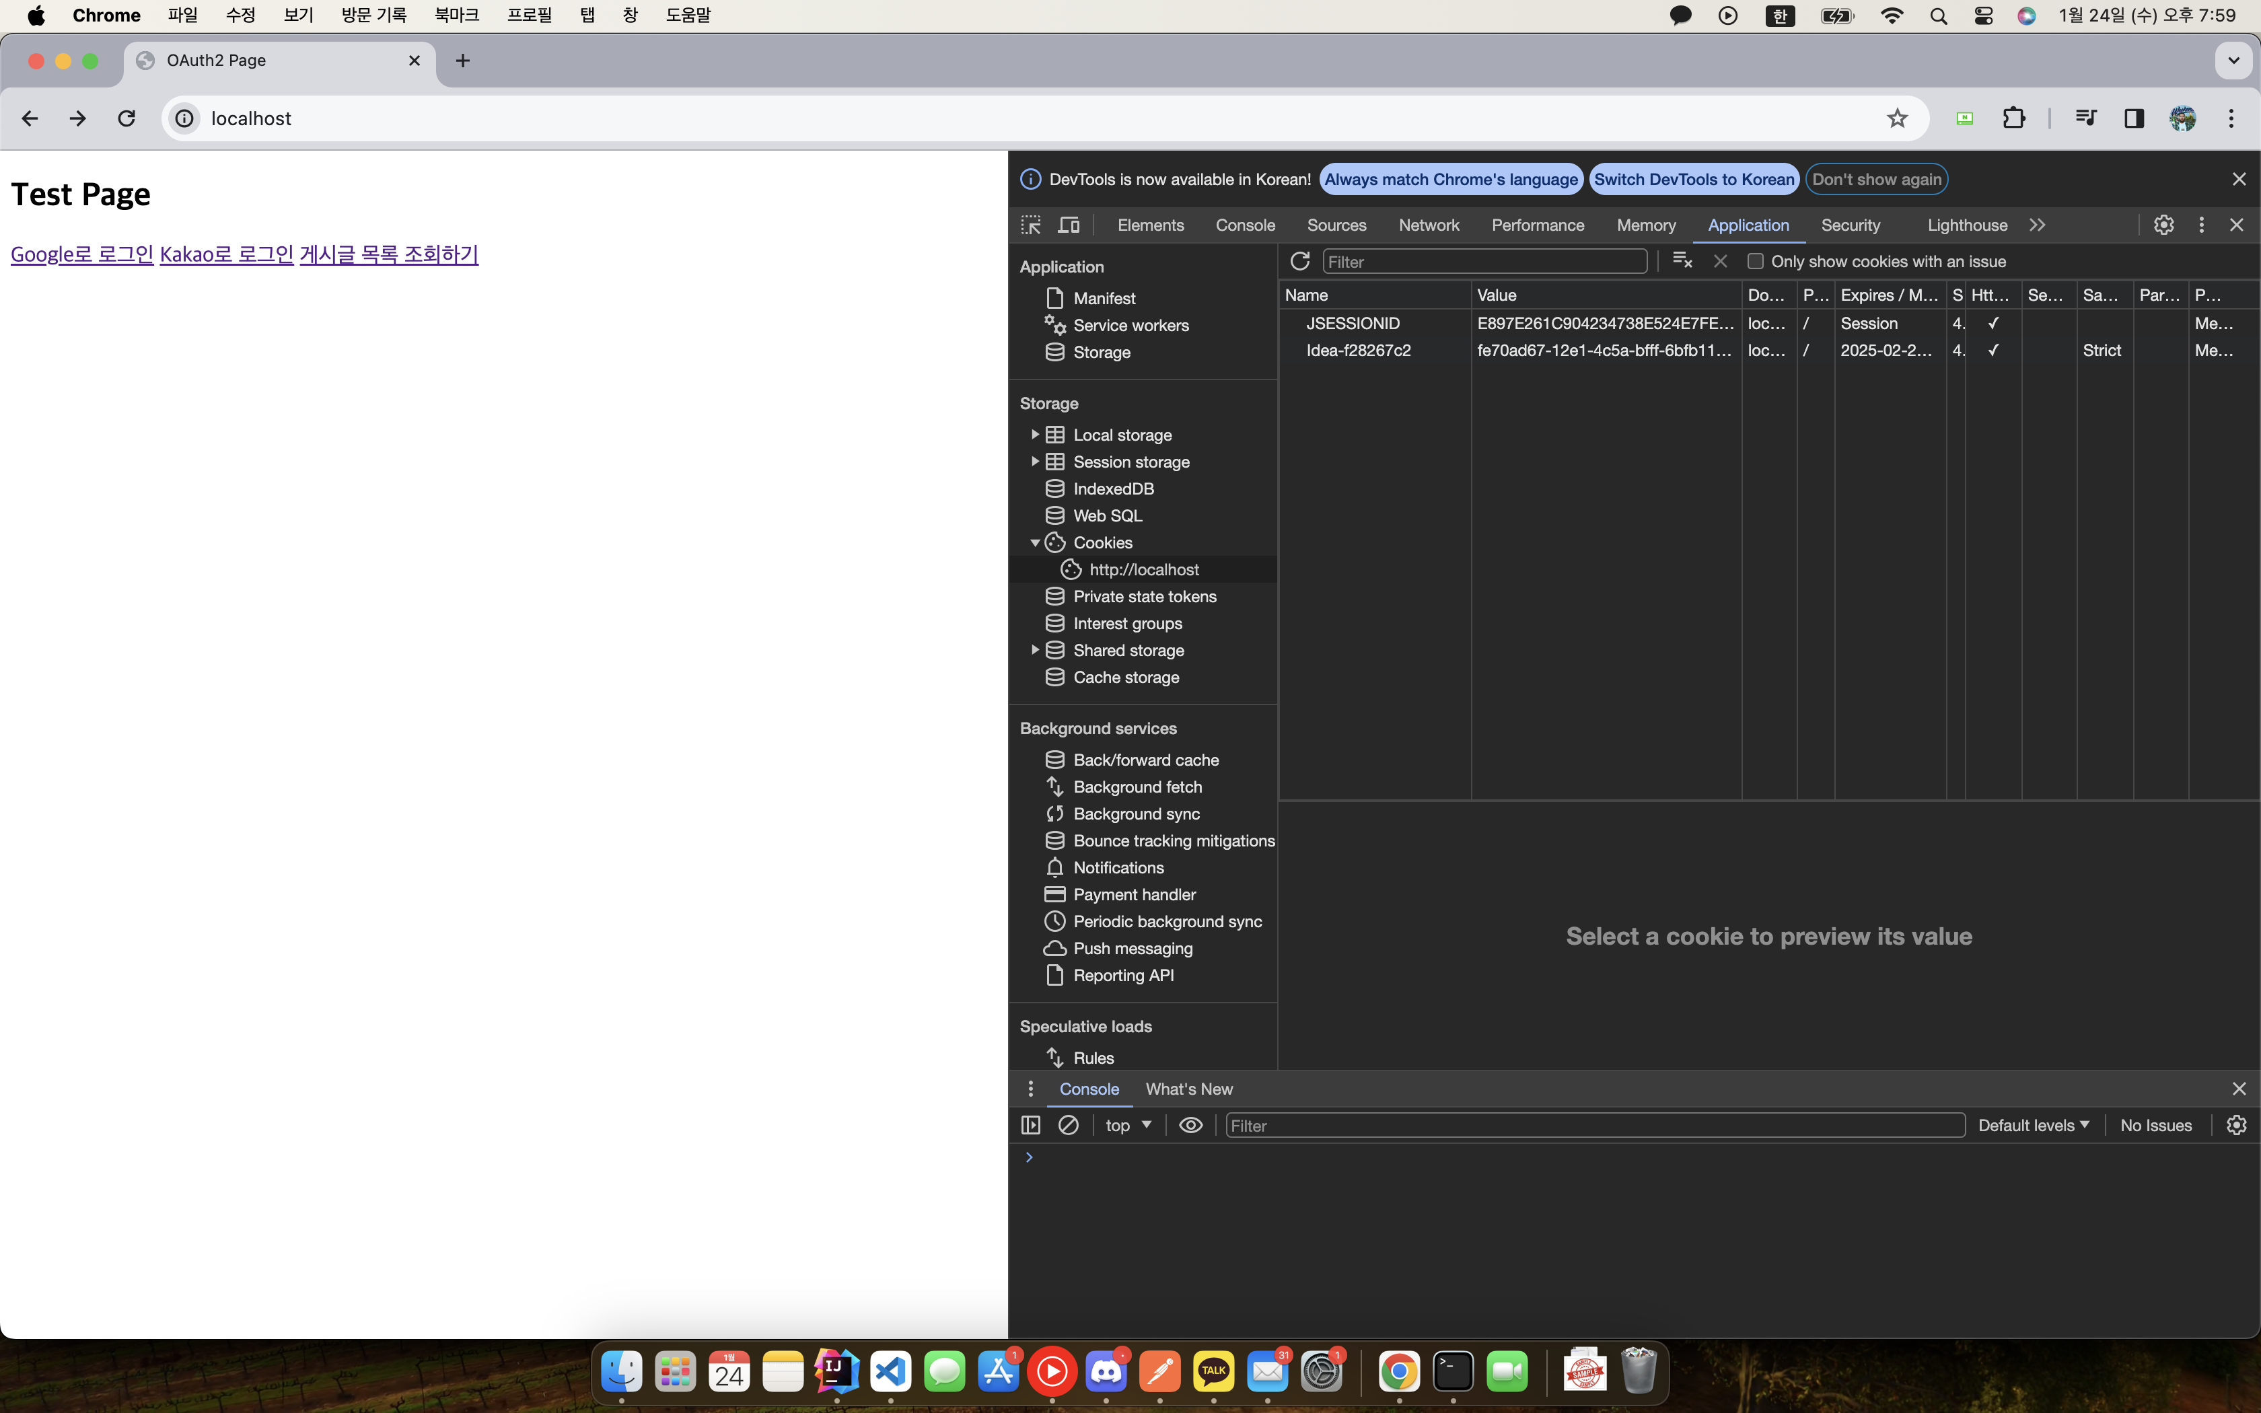Open the top context selector dropdown
The height and width of the screenshot is (1413, 2261).
tap(1128, 1125)
